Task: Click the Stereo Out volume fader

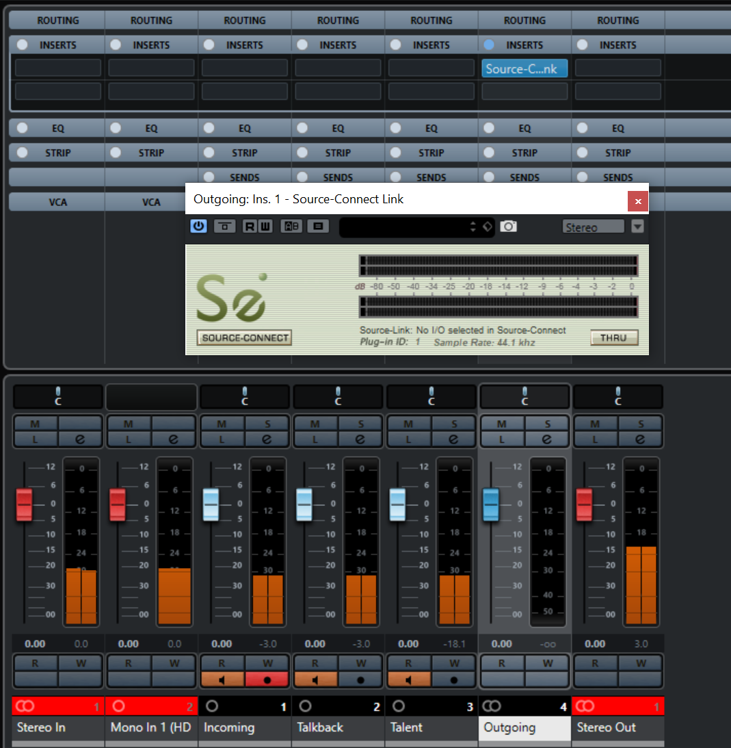Action: click(584, 505)
